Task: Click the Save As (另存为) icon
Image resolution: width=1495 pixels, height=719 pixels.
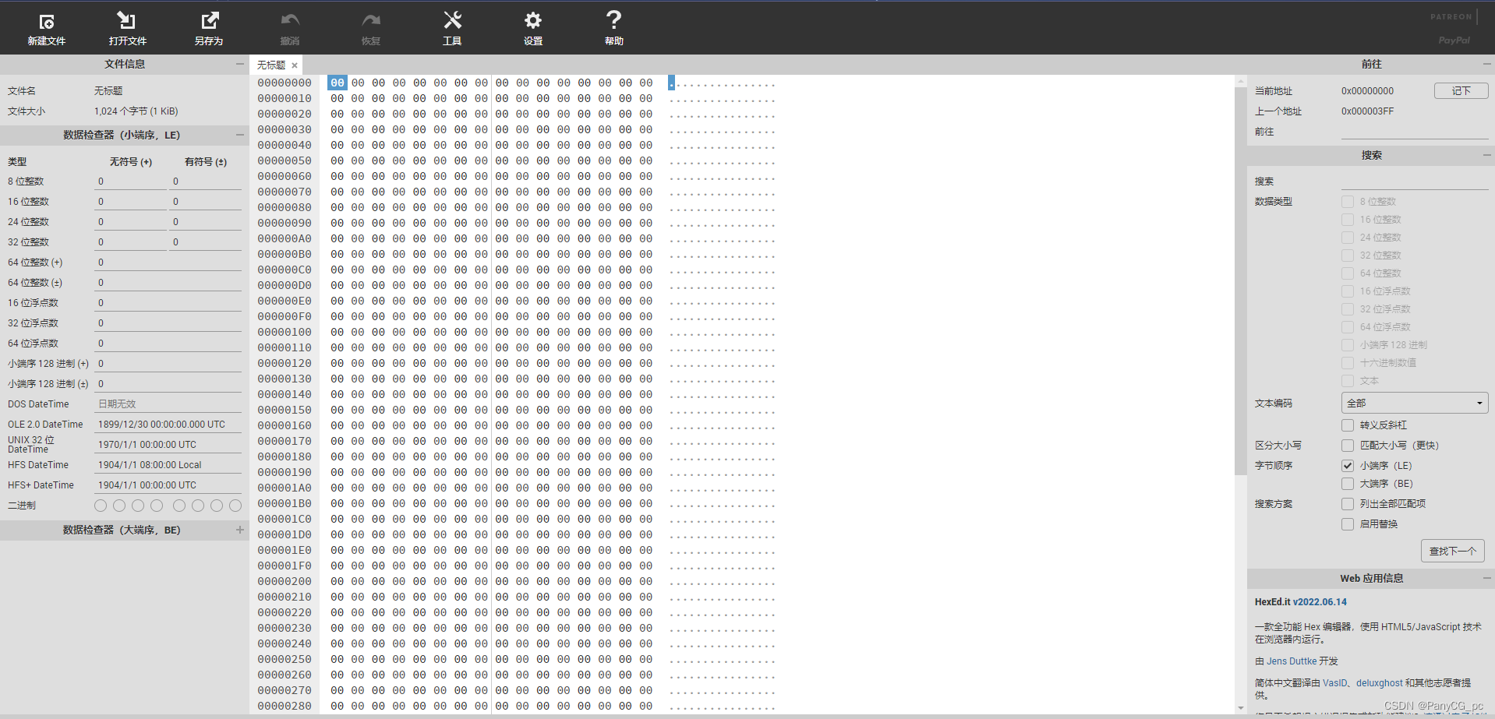Action: click(x=209, y=20)
